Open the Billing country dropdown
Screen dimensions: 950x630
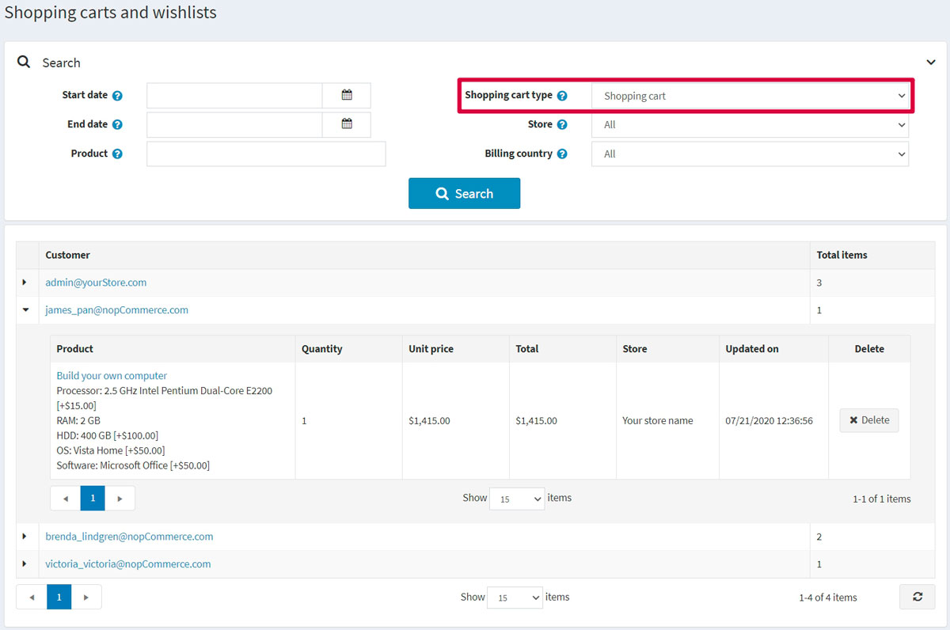[x=750, y=154]
